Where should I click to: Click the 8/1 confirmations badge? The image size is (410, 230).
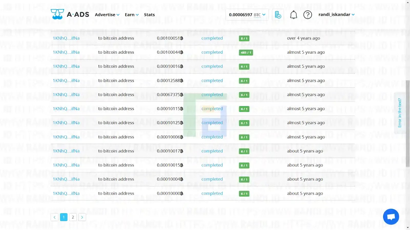[244, 39]
